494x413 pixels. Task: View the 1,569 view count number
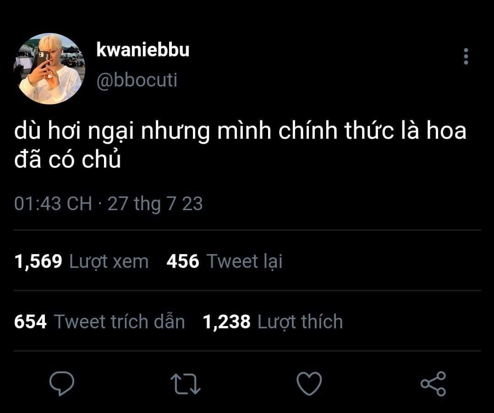pyautogui.click(x=38, y=261)
